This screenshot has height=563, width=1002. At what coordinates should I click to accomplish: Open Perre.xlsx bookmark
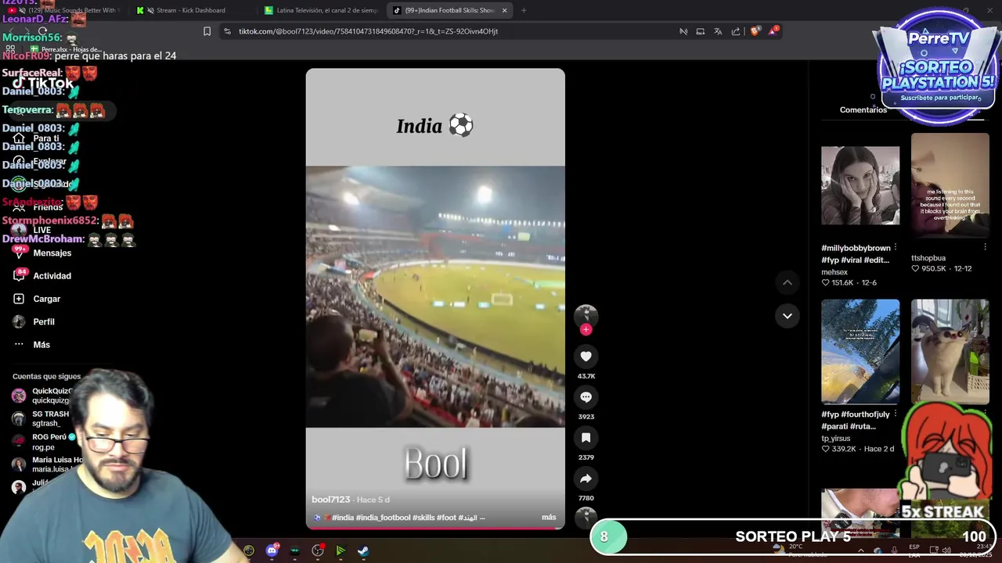64,49
